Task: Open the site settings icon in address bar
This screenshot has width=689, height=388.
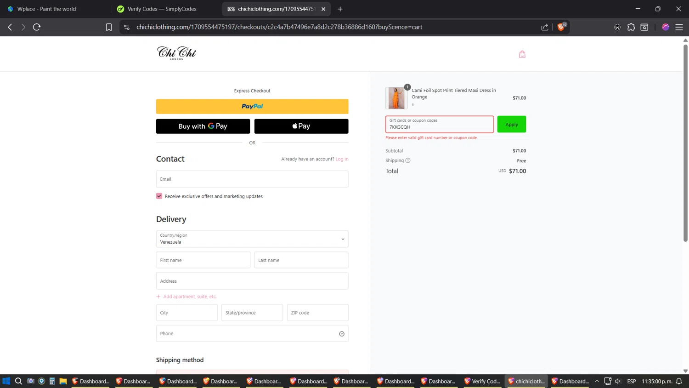Action: (127, 27)
